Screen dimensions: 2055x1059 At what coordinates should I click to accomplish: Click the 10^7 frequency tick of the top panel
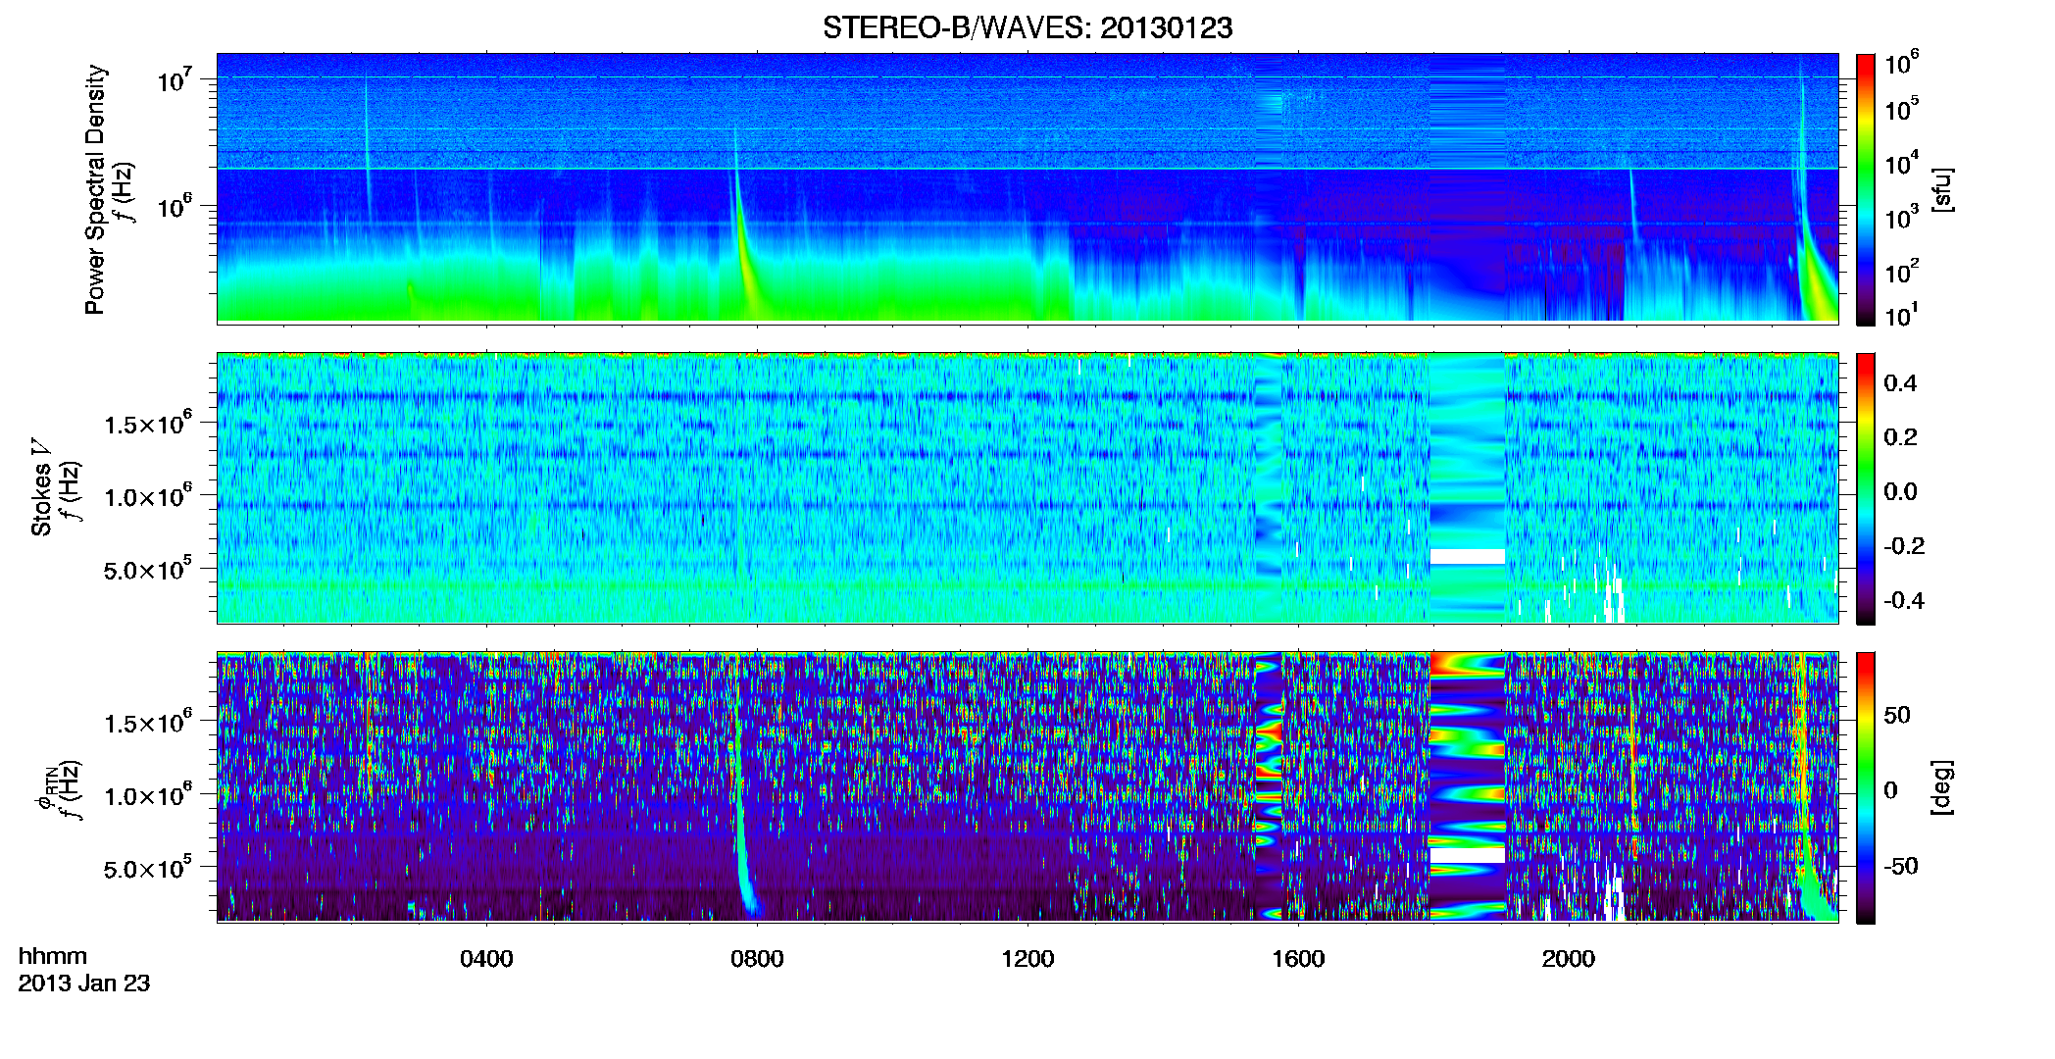coord(175,79)
